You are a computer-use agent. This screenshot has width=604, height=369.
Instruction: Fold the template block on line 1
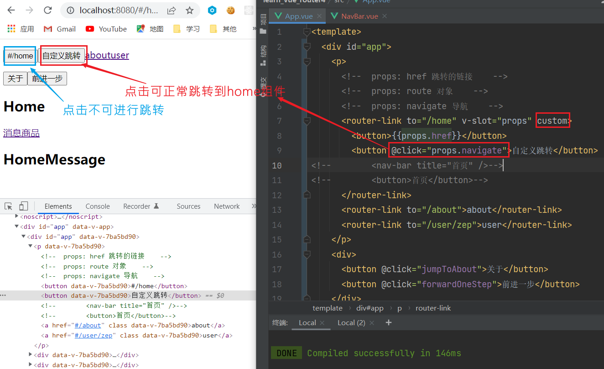point(307,32)
